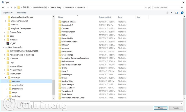Select Grand Theft Auto V folder icon
186x112 pixels.
60,42
